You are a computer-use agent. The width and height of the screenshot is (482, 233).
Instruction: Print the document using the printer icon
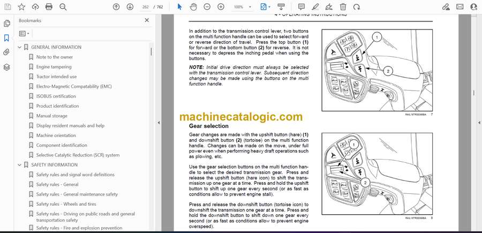[x=49, y=7]
